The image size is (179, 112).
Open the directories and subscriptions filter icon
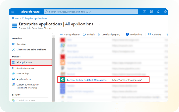[x=151, y=12]
